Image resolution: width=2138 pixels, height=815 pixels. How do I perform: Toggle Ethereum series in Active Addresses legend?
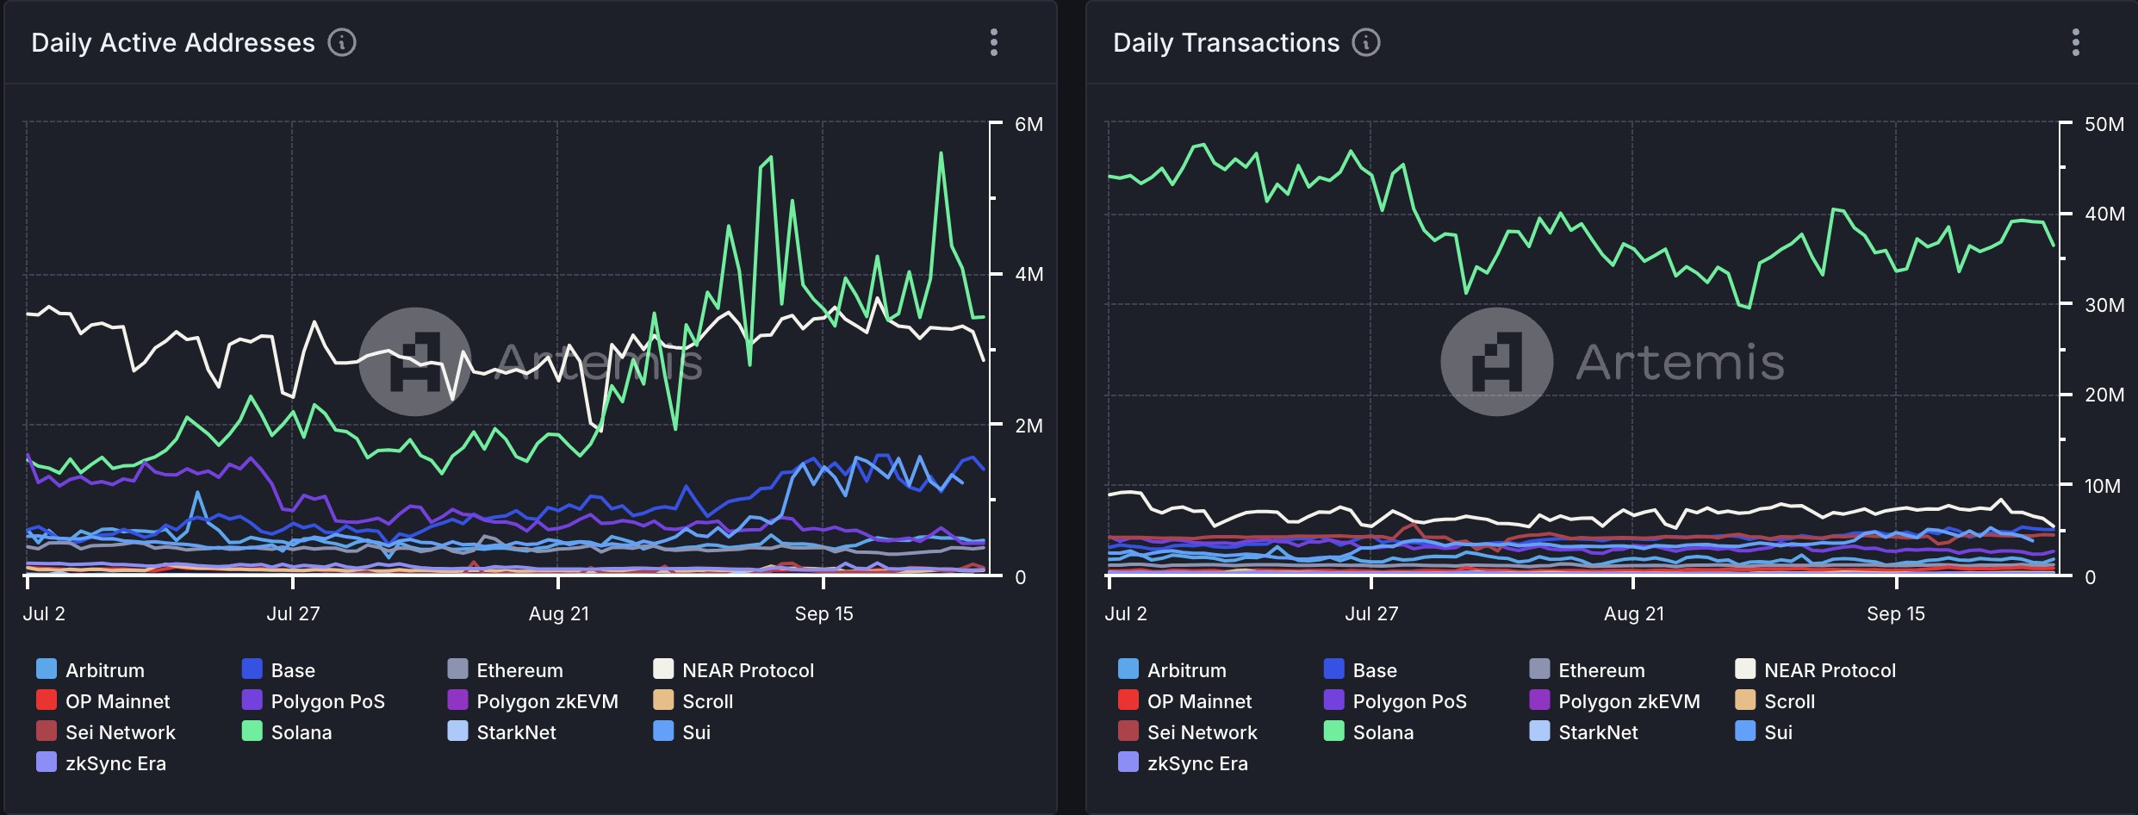coord(505,669)
